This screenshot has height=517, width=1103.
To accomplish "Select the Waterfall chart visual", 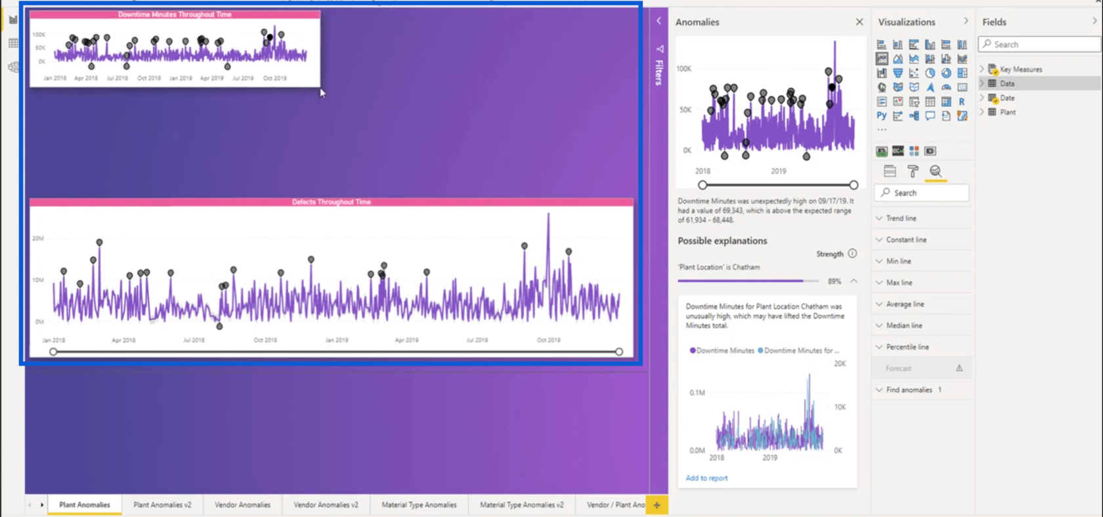I will [882, 73].
